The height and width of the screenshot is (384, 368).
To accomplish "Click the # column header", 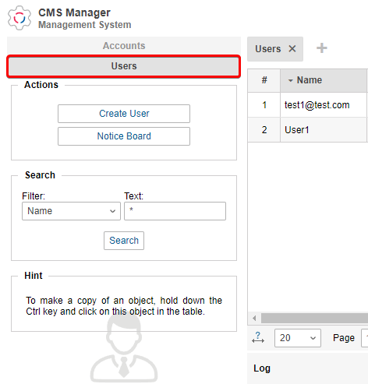I will pos(264,80).
